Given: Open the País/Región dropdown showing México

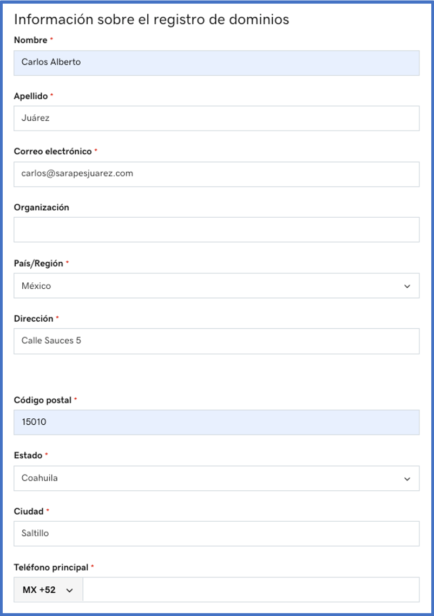Looking at the screenshot, I should 216,286.
